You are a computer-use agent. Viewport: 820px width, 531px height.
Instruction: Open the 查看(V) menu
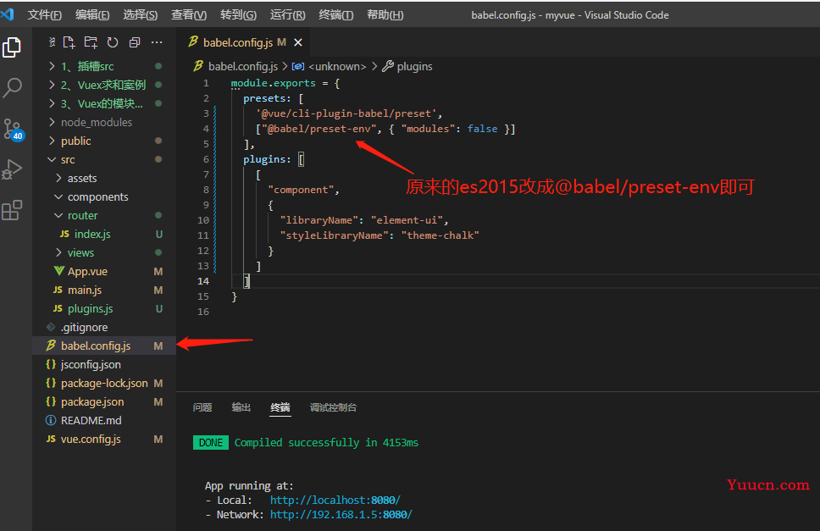click(x=189, y=14)
